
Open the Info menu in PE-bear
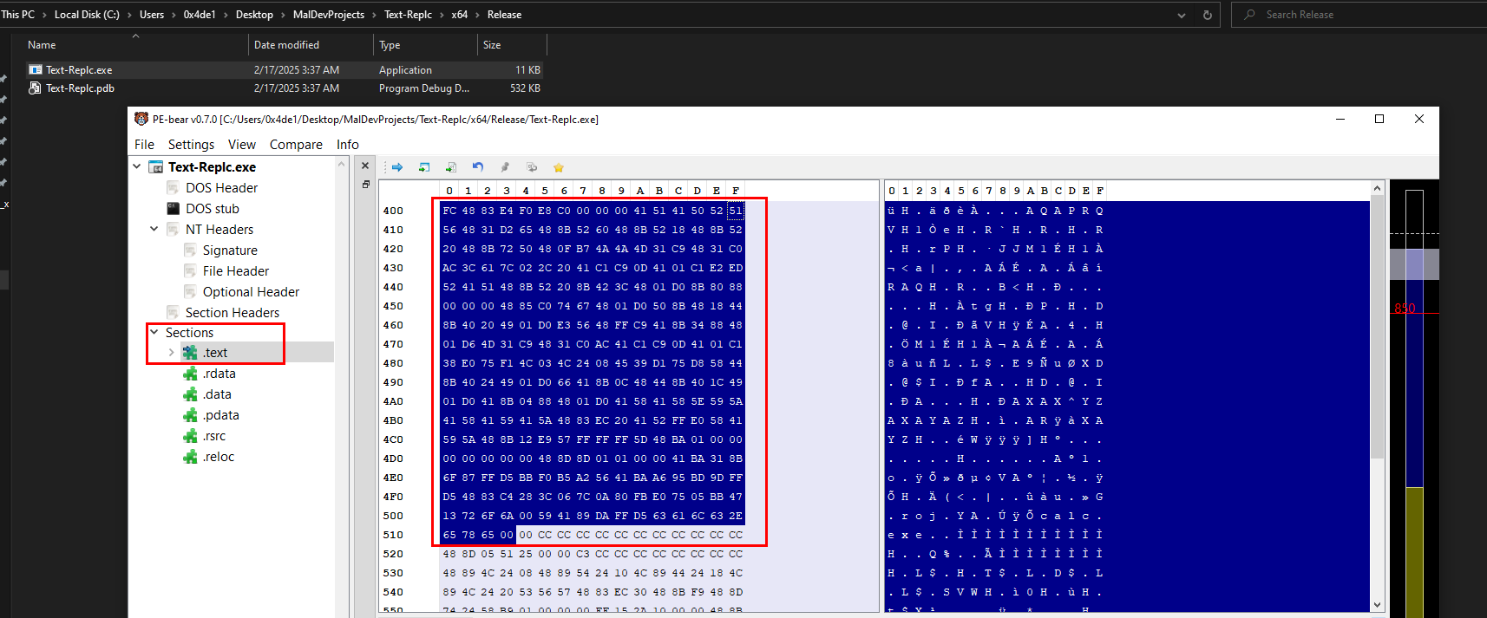[348, 145]
